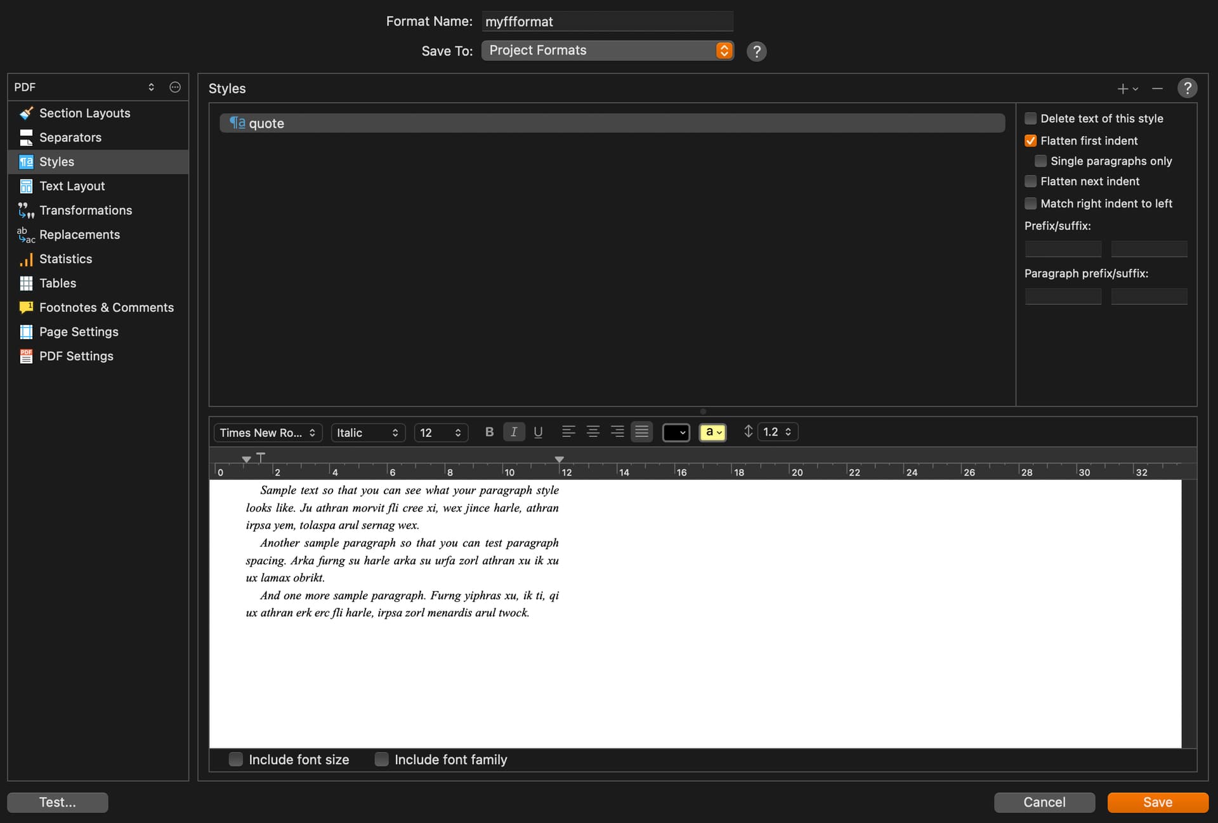Click the Save button
Screen dimensions: 1218x823
coord(1157,802)
